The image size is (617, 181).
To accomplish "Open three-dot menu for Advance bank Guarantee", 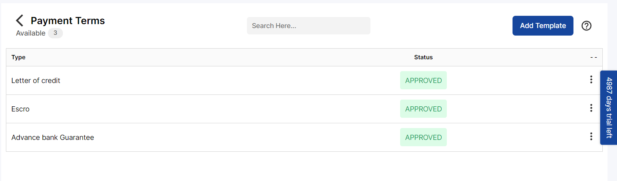I will 591,136.
